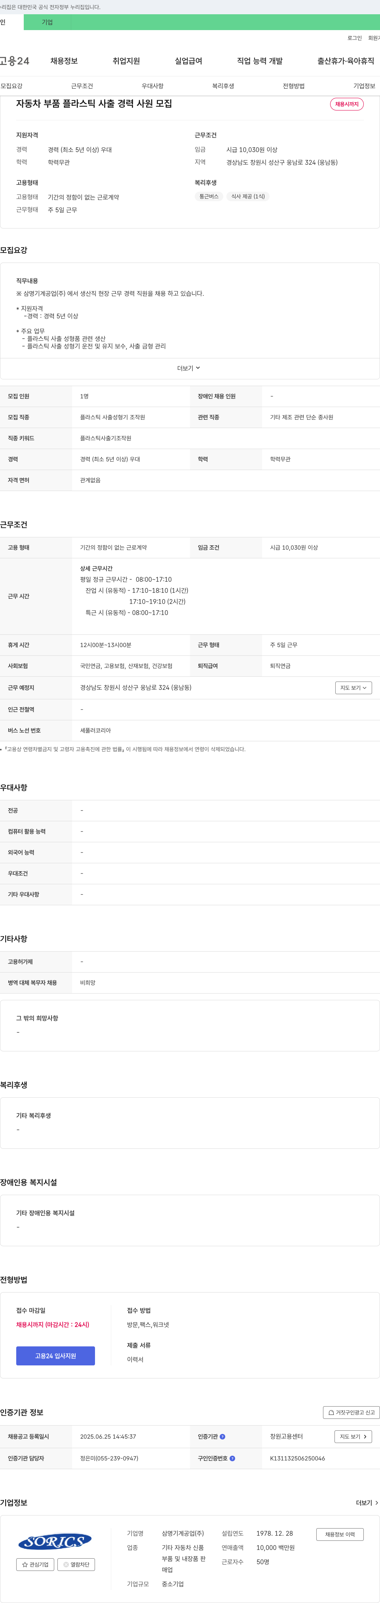This screenshot has height=1603, width=380.
Task: Open the 취업지원 main menu
Action: 126,61
